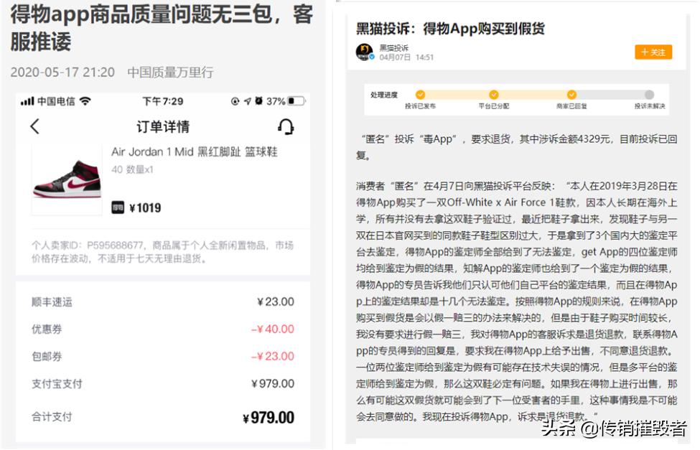Click the +关注 follow button
700x450 pixels.
point(653,51)
